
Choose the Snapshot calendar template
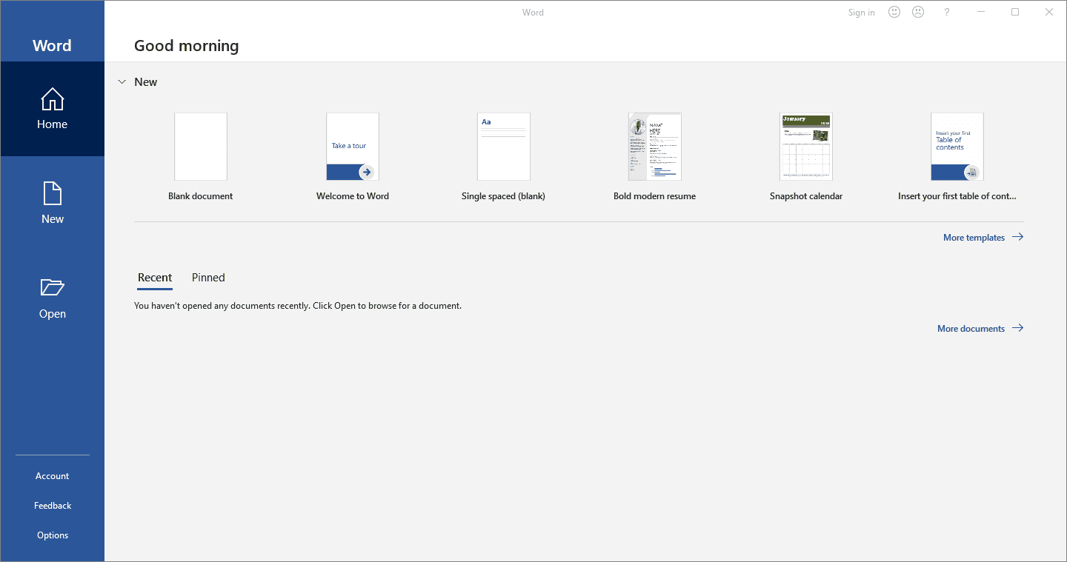pyautogui.click(x=805, y=147)
